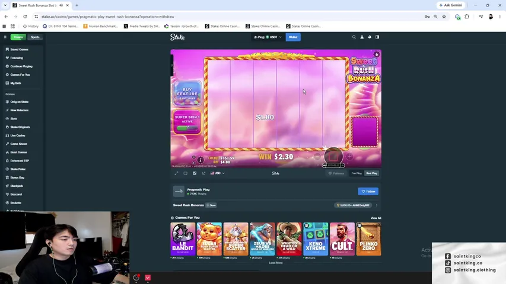Click the browser address bar
This screenshot has width=506, height=284.
(x=226, y=17)
